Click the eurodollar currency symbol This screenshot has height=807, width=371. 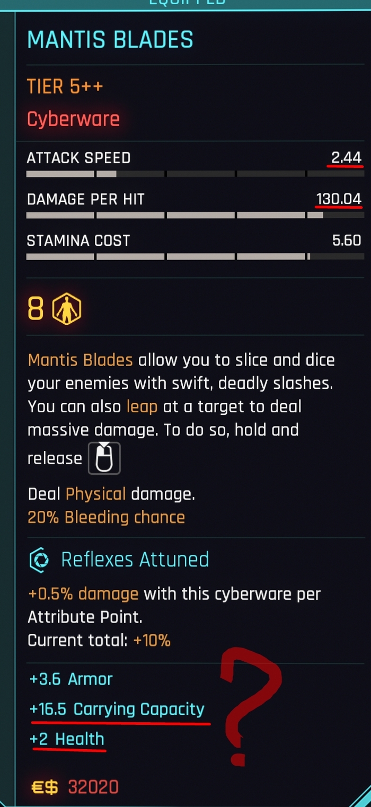point(44,787)
